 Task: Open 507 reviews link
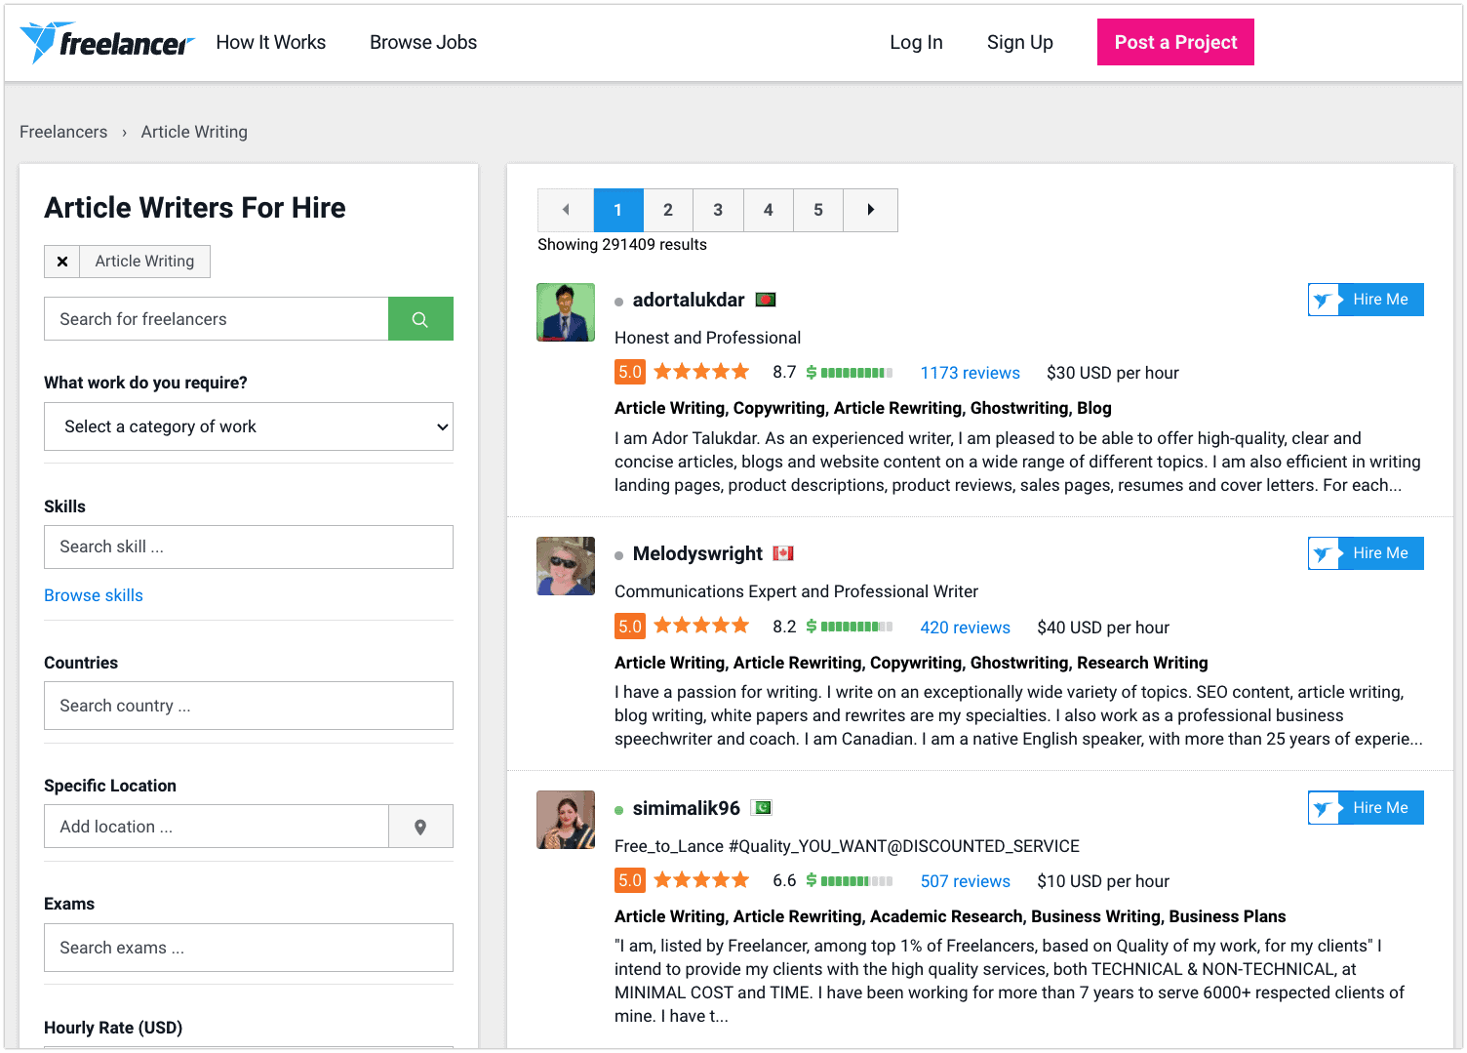coord(966,881)
